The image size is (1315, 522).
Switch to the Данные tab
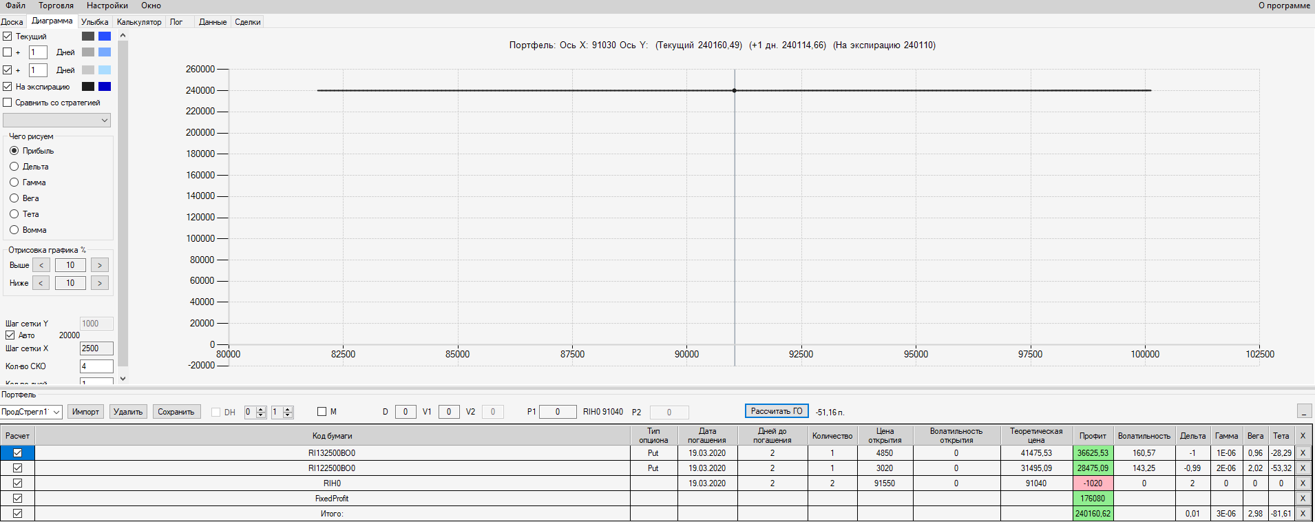(213, 22)
